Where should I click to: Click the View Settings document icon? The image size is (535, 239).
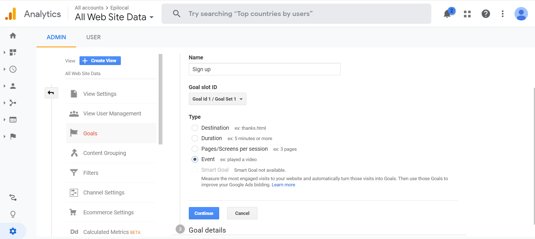[74, 94]
